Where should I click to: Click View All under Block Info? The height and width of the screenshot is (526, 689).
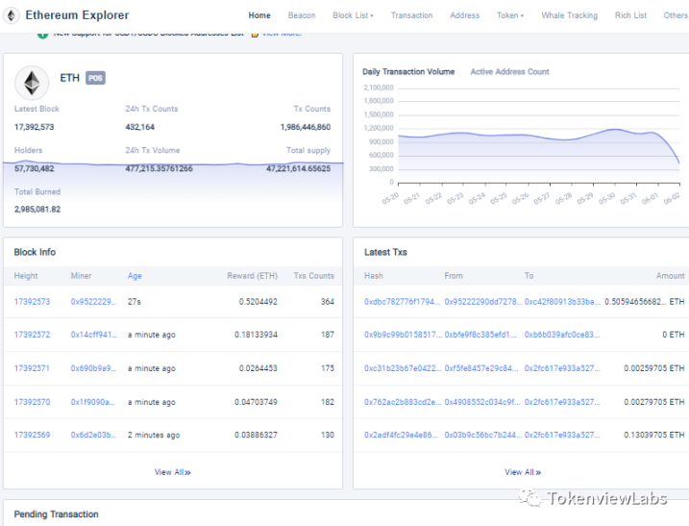172,472
